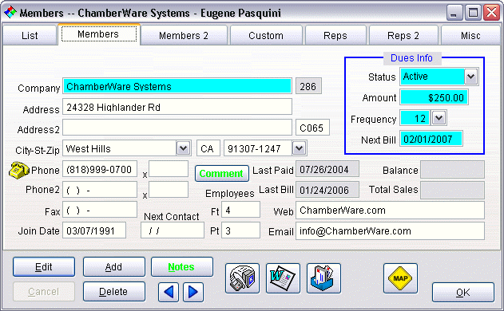
Task: Select the Amount field showing $250.00
Action: click(434, 97)
